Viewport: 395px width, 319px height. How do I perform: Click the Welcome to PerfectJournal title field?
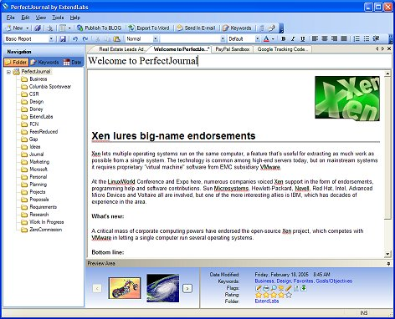point(239,61)
